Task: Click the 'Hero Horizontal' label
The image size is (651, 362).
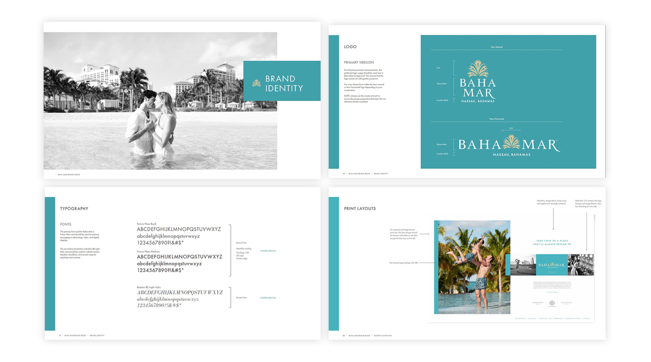Action: click(496, 119)
